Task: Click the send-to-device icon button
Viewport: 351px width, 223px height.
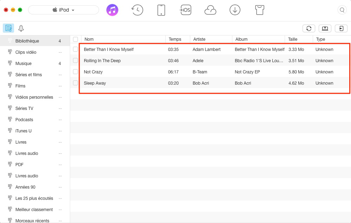Action: 341,28
